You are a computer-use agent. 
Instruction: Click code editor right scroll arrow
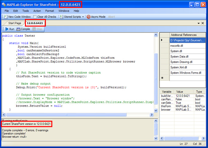coord(151,115)
